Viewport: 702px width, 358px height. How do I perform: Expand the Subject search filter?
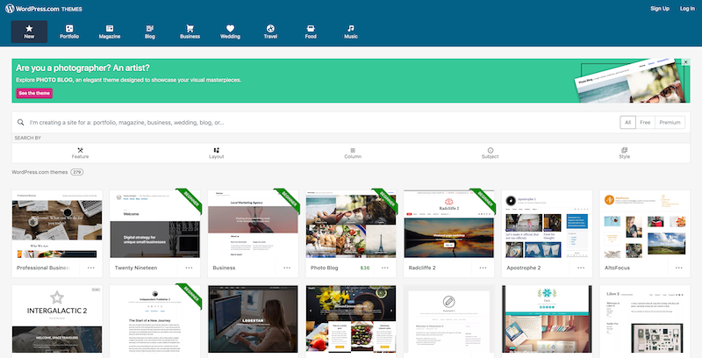coord(490,153)
